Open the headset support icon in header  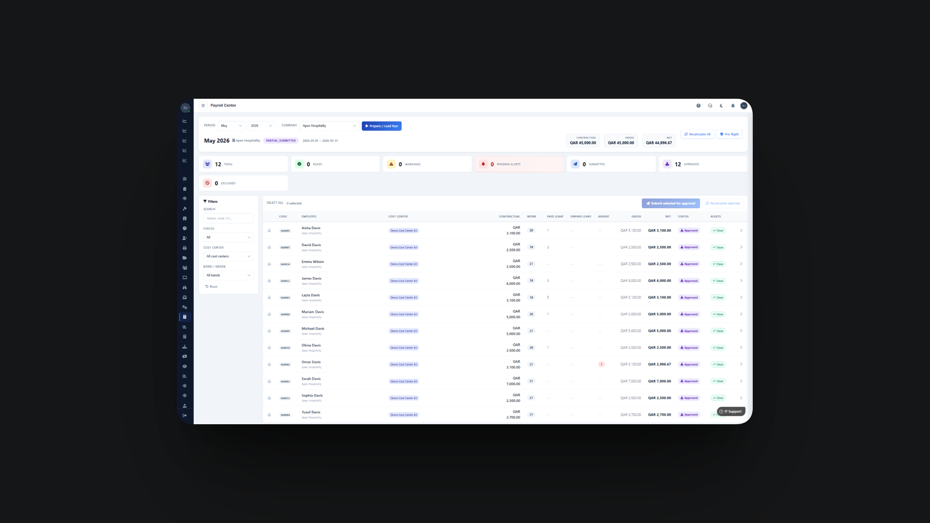click(x=710, y=106)
